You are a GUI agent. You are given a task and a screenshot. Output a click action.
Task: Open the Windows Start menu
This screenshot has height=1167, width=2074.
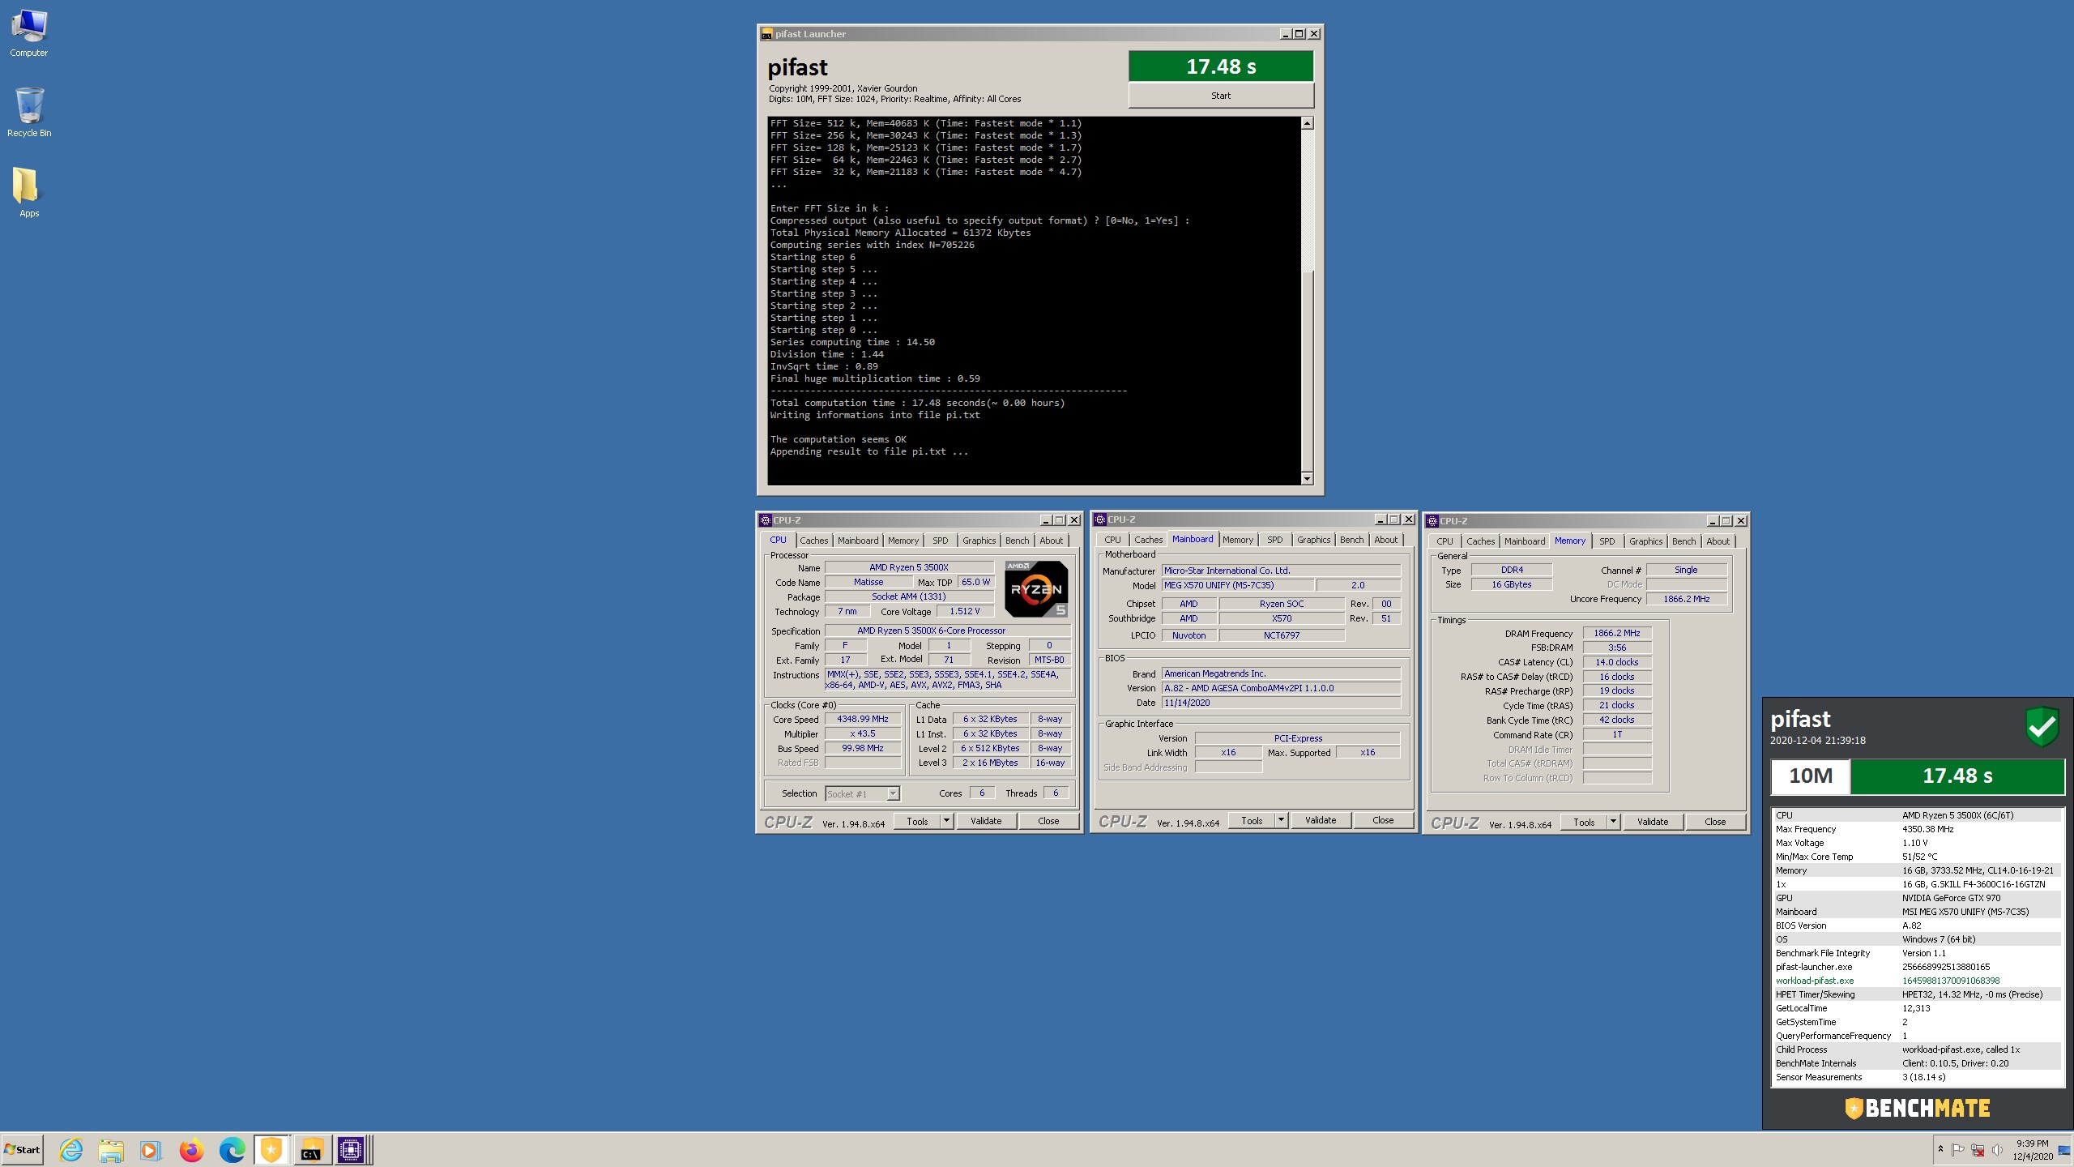click(x=23, y=1150)
